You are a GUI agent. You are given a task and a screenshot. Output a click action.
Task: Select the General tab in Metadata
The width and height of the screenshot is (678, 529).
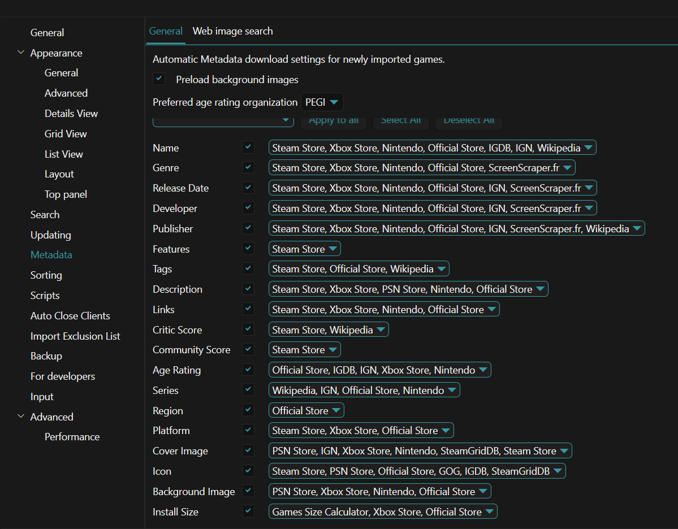tap(166, 31)
